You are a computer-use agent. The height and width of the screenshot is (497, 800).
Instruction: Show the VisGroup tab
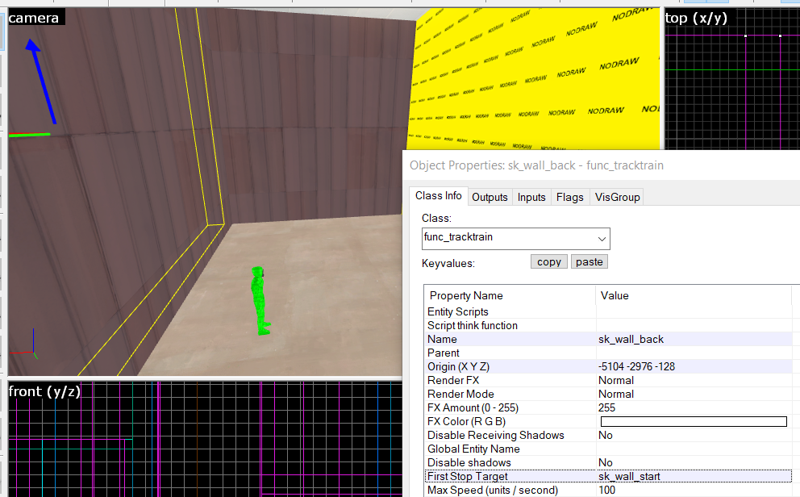tap(617, 197)
